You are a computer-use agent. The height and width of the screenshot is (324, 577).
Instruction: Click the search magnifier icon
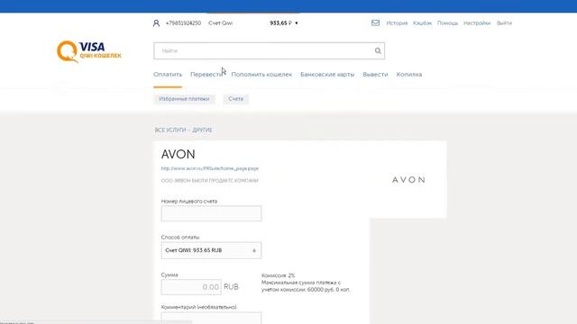pos(378,50)
